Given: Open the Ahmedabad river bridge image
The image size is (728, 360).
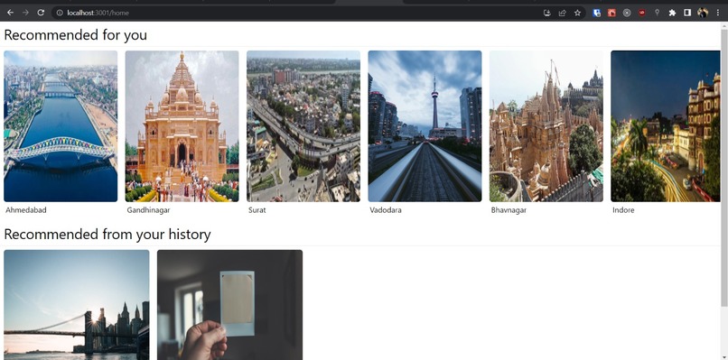Looking at the screenshot, I should pyautogui.click(x=61, y=126).
